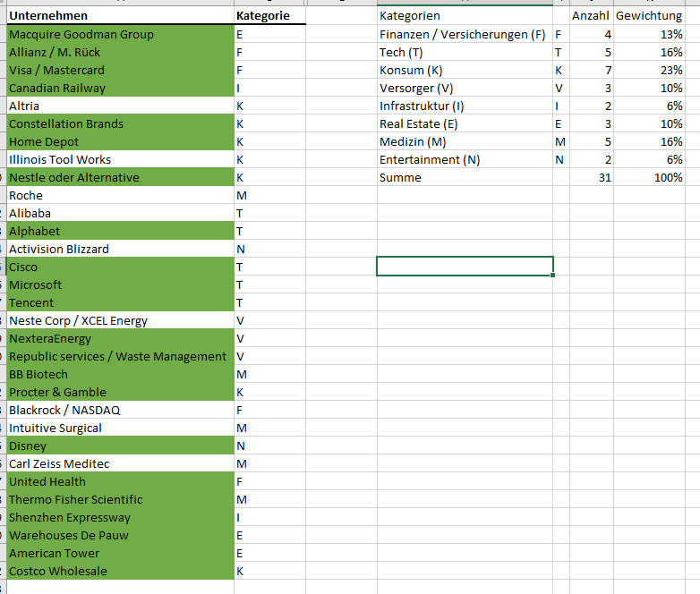Select the Summe count value 31
The height and width of the screenshot is (594, 700).
592,177
